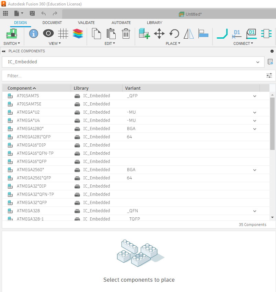Select the ATMEGA2561*QFP component row
This screenshot has width=276, height=292.
136,178
